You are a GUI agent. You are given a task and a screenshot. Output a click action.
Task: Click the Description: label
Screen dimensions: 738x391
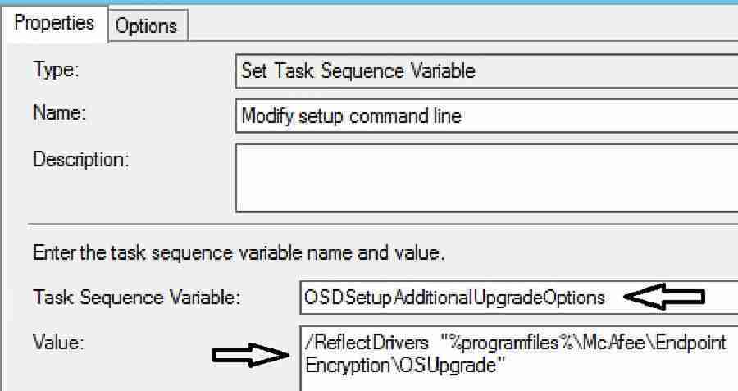coord(81,159)
